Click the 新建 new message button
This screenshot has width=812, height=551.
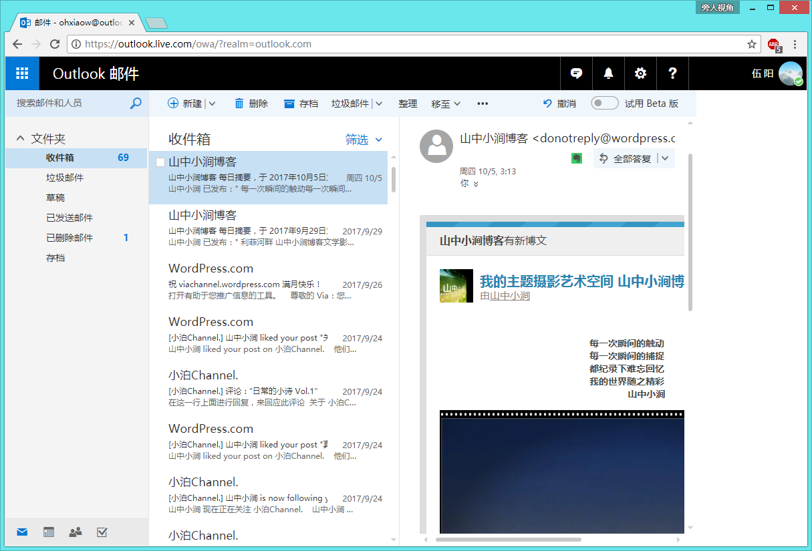tap(185, 104)
